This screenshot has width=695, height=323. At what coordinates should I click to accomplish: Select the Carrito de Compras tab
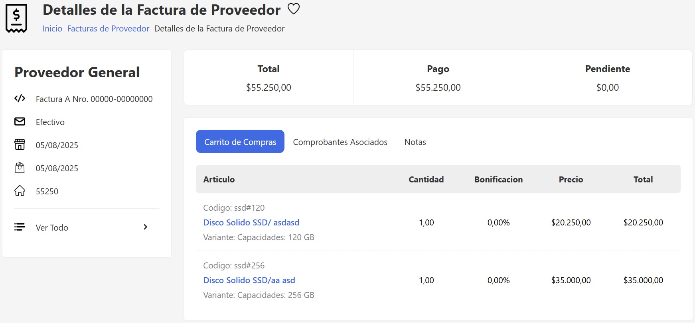tap(240, 142)
